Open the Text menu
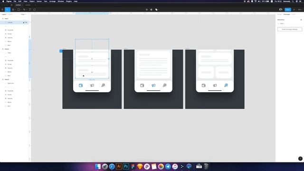The width and height of the screenshot is (304, 171). 46,1
